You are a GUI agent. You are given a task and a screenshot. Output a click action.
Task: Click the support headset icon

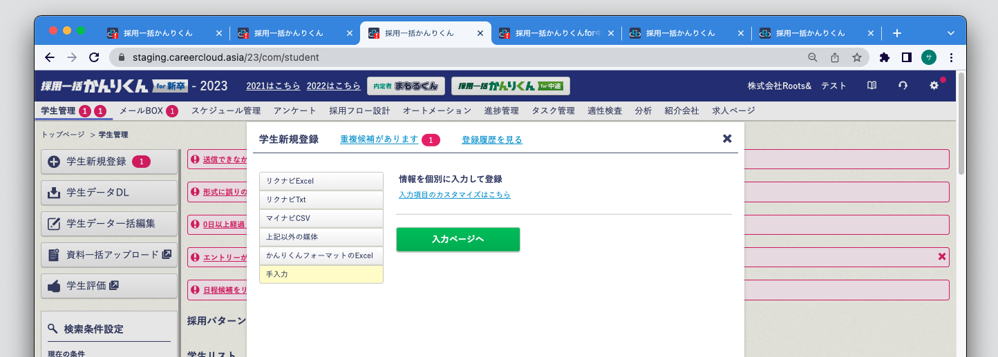[903, 86]
